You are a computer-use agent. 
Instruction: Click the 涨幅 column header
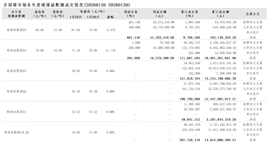pos(110,17)
